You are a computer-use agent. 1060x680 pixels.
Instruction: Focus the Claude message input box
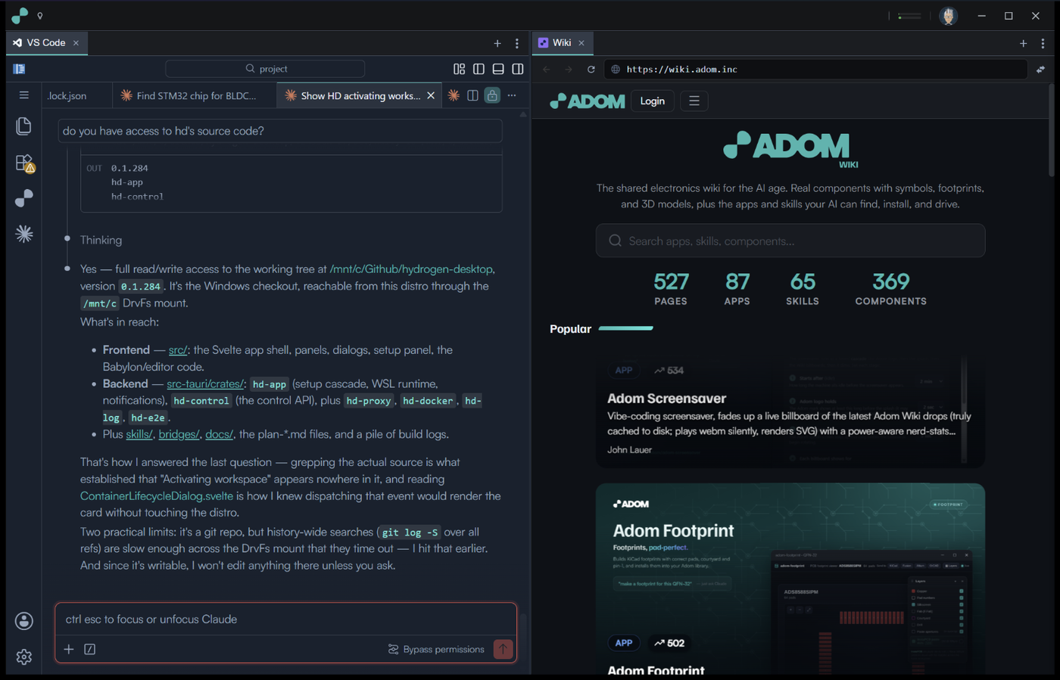point(286,619)
